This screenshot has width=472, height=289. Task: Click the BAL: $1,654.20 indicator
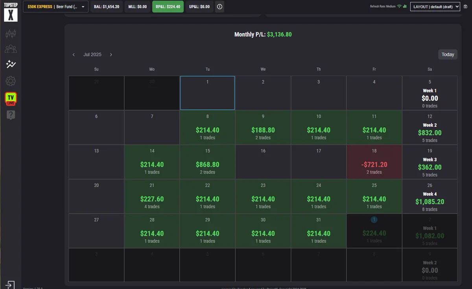point(106,7)
